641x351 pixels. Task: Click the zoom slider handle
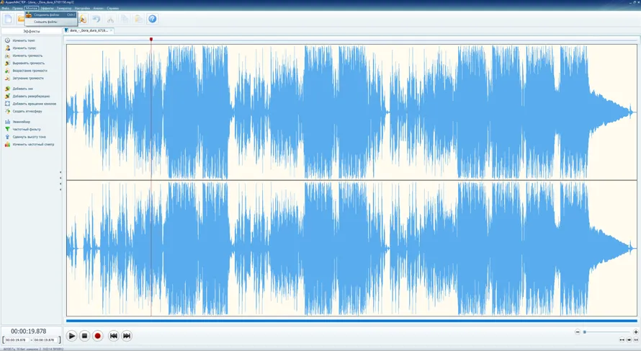(x=585, y=332)
